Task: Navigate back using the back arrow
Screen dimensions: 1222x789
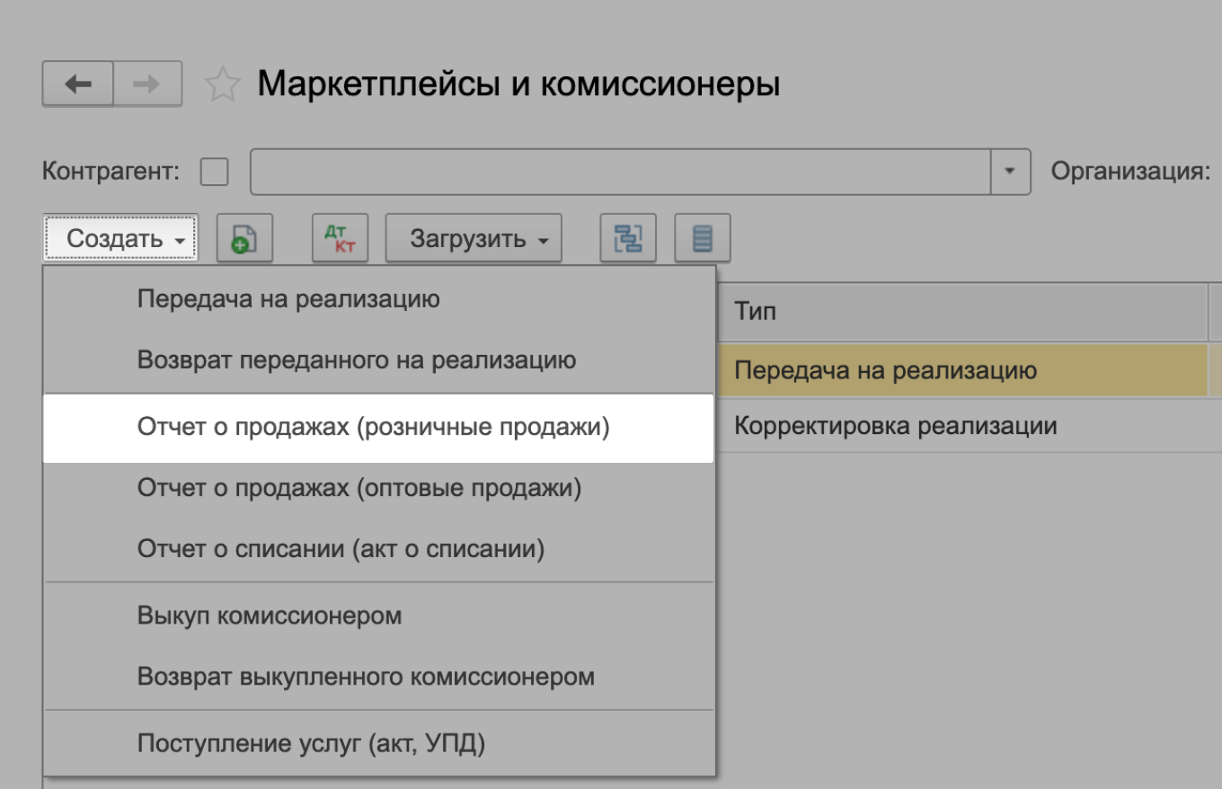Action: tap(79, 84)
